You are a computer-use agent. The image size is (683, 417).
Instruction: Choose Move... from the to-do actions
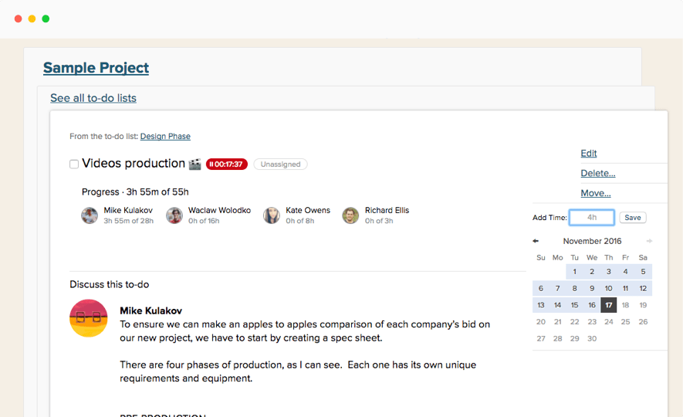click(596, 193)
